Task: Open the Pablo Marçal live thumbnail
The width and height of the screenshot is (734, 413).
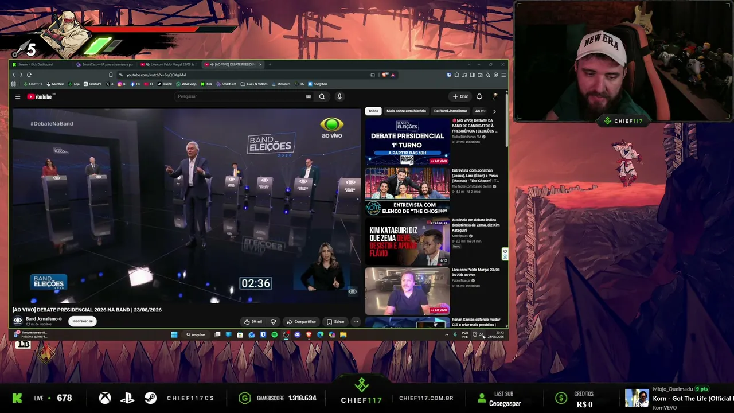Action: (407, 291)
